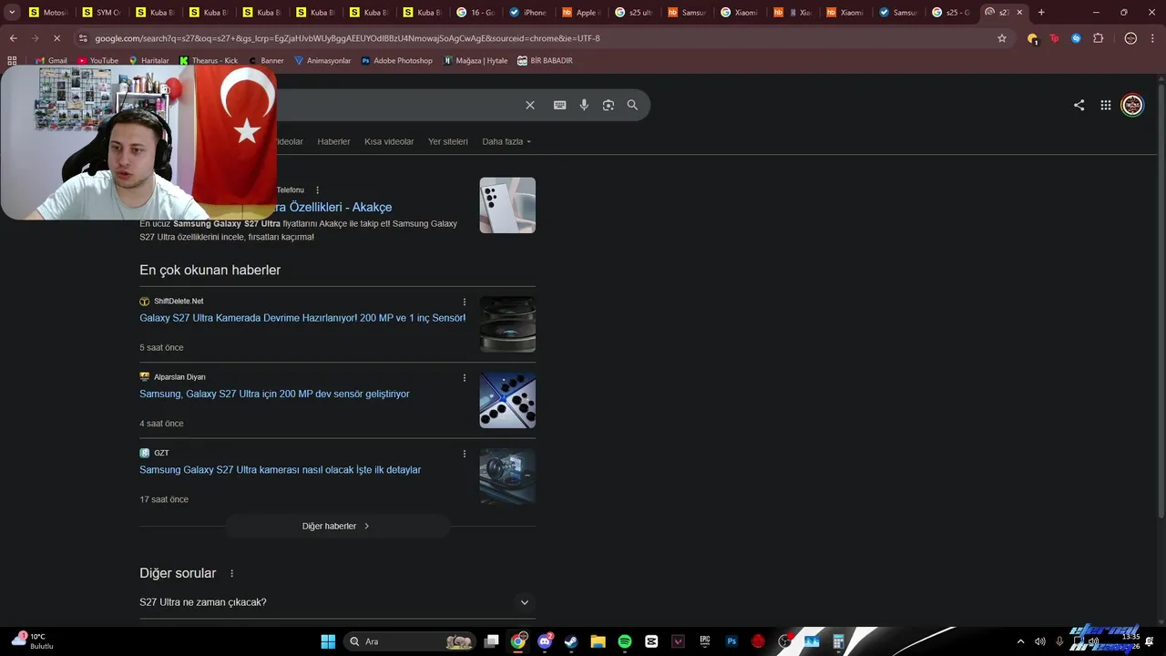
Task: Switch to the Kısa videolar tab
Action: coord(389,141)
